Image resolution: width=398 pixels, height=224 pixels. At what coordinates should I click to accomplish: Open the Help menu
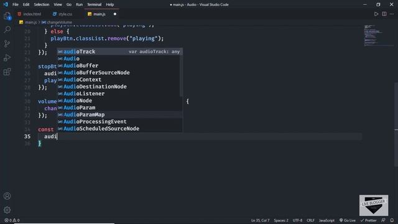(x=109, y=4)
